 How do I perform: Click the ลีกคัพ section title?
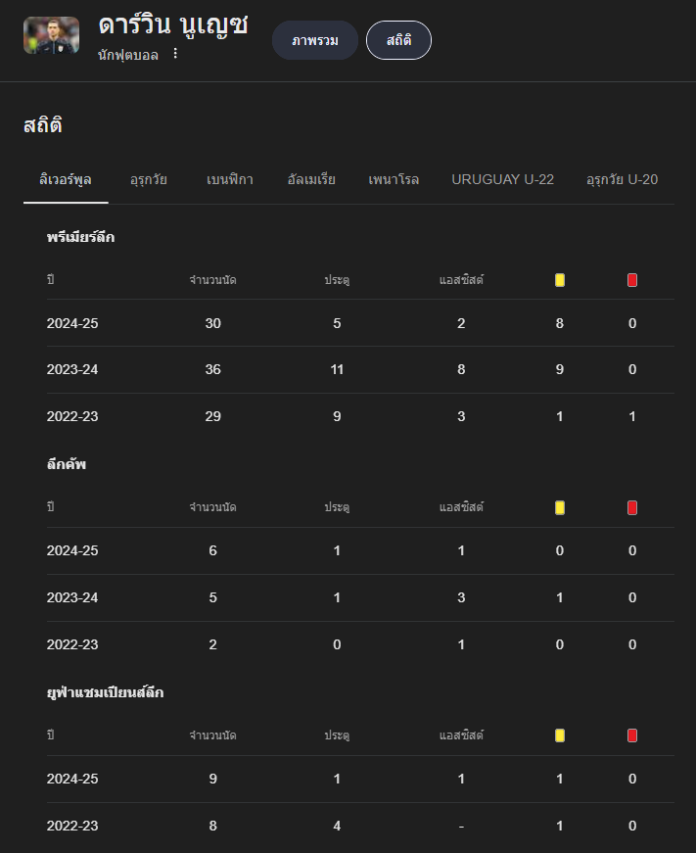(x=67, y=464)
